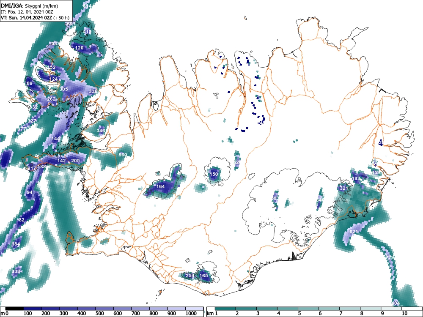Click the 377 visibility value

pos(22,129)
